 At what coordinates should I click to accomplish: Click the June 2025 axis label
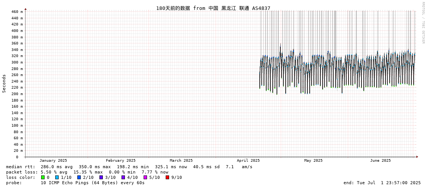pos(381,161)
